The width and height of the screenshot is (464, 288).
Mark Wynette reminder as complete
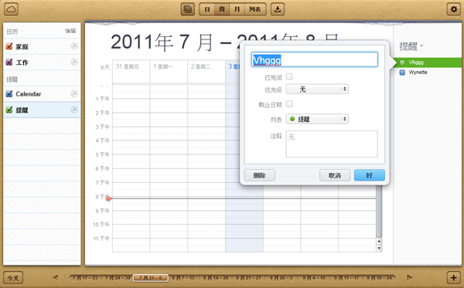pyautogui.click(x=402, y=73)
